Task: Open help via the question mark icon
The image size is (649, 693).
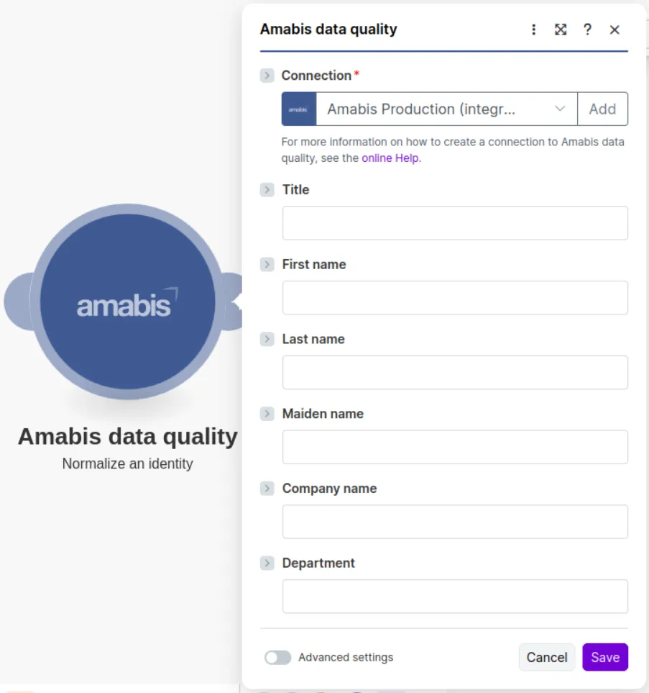Action: [x=587, y=30]
